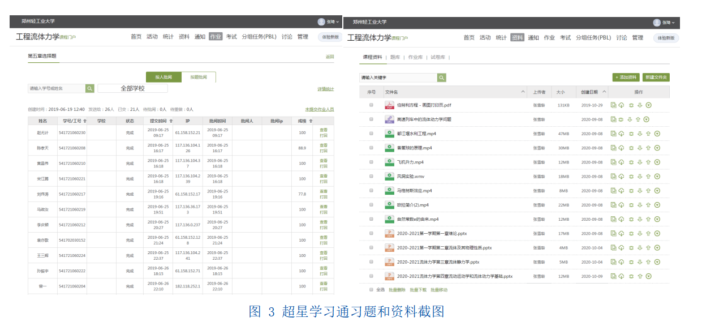This screenshot has height=326, width=719.
Task: Move 都江堰水利工程.mp4 down with the down-arrow icon
Action: (x=640, y=134)
